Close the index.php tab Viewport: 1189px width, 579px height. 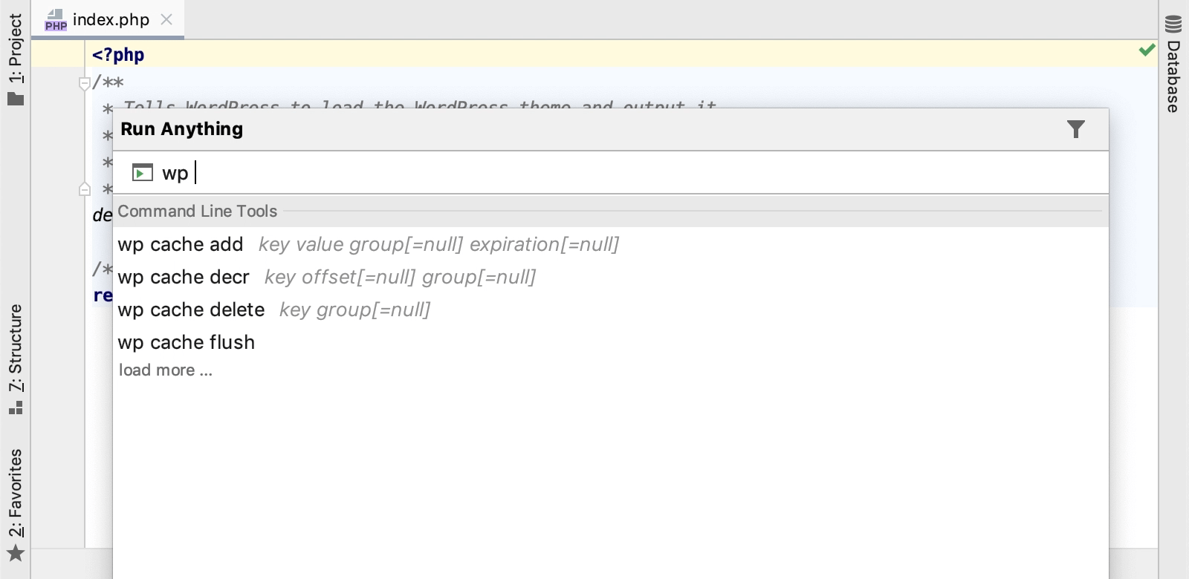pos(167,20)
